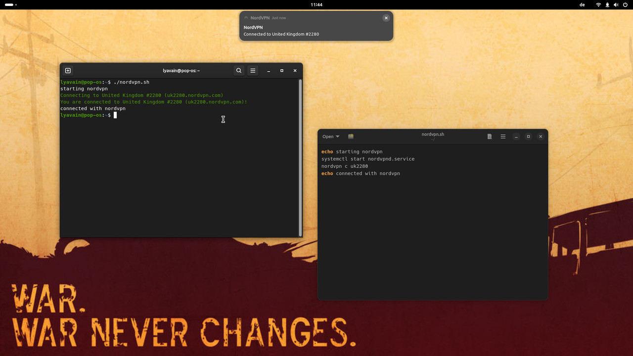Image resolution: width=633 pixels, height=356 pixels.
Task: Maximize the terminal window
Action: tap(282, 71)
